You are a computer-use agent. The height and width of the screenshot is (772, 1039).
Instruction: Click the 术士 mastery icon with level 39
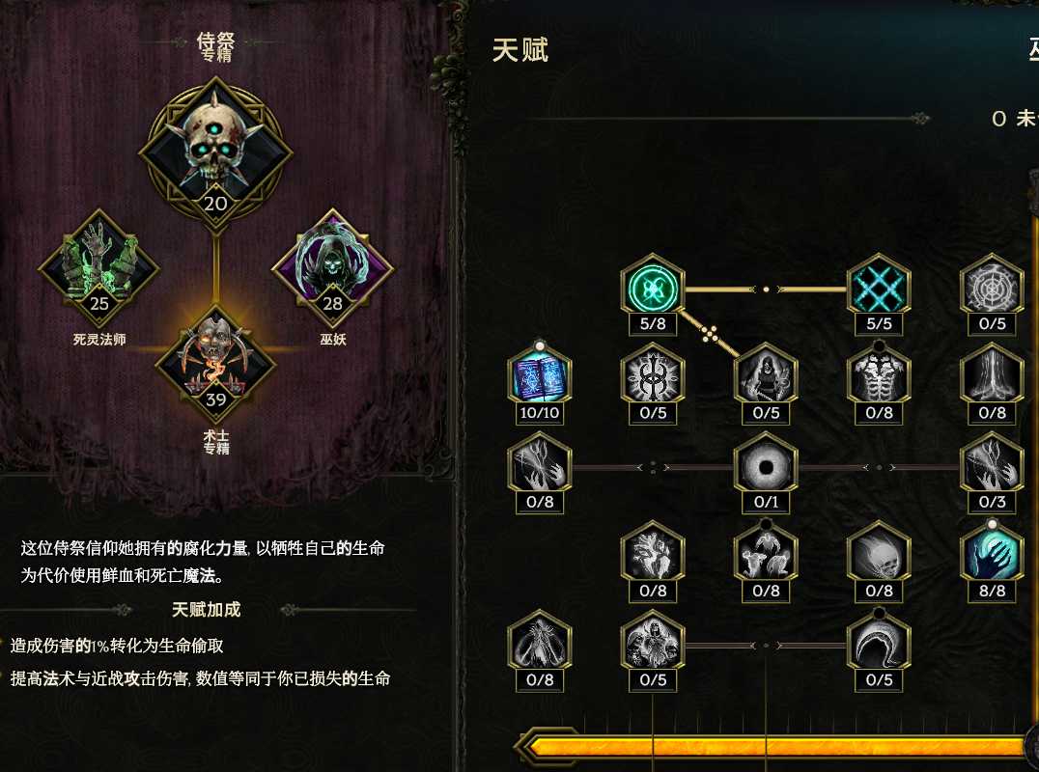click(215, 364)
